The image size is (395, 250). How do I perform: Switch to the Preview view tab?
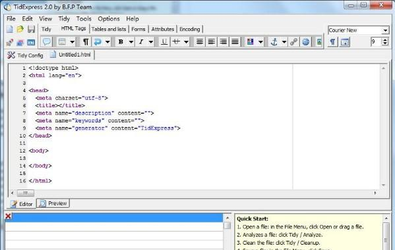[x=53, y=203]
